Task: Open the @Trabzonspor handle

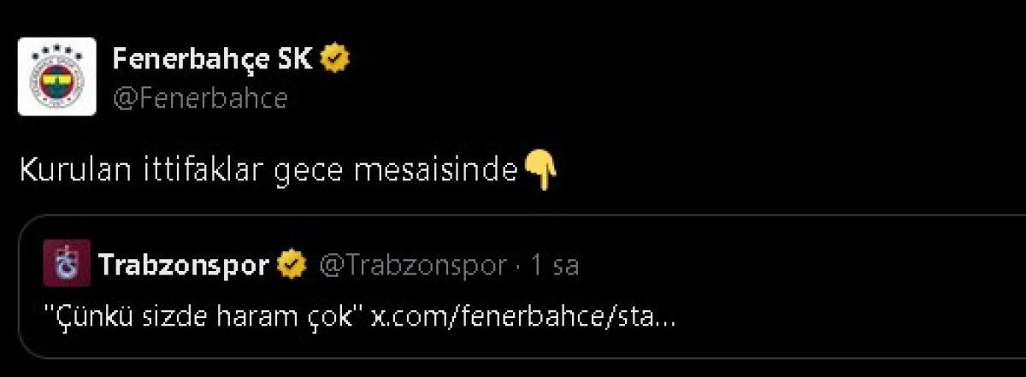Action: 412,266
